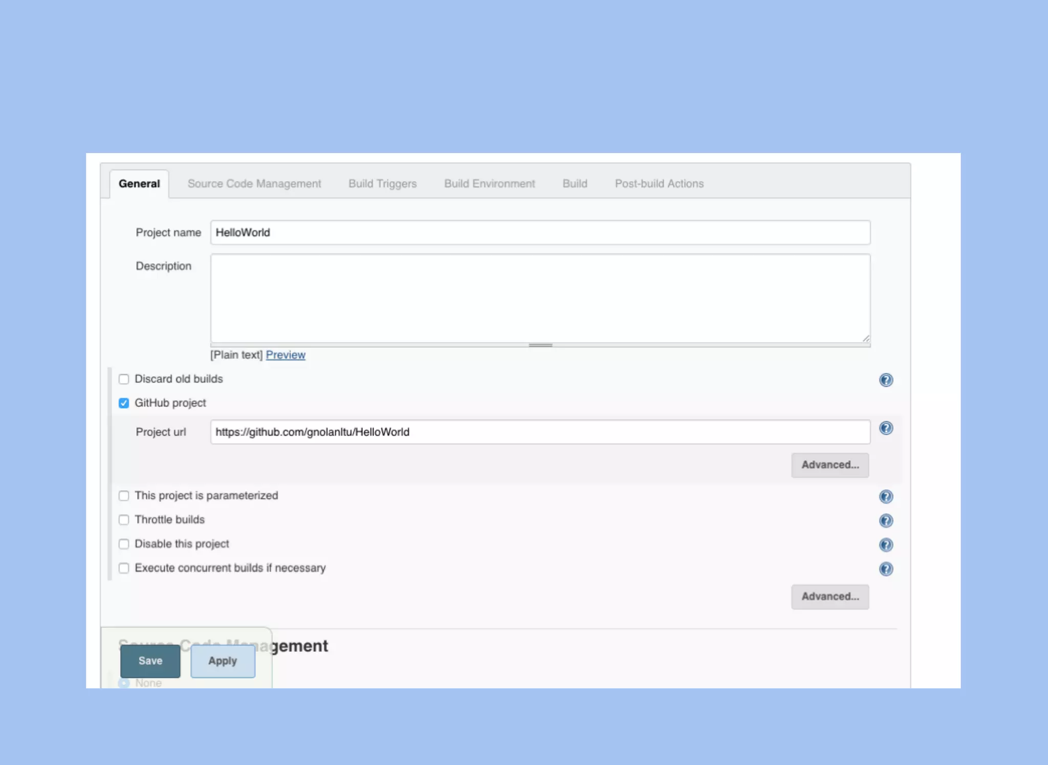The image size is (1048, 765).
Task: Open the Build Triggers tab
Action: [x=382, y=184]
